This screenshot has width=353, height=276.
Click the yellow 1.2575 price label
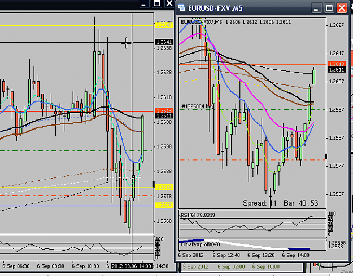click(x=164, y=205)
